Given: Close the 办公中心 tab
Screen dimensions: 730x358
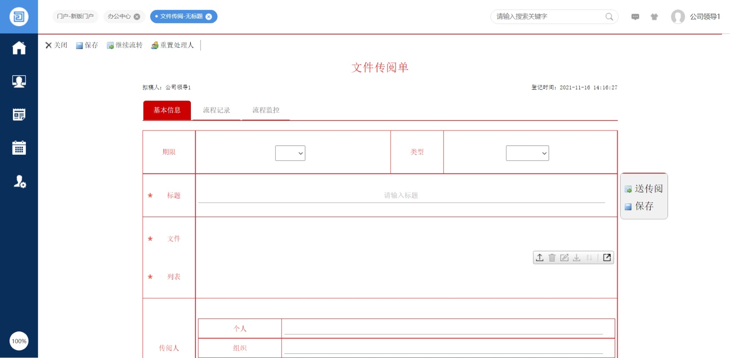Looking at the screenshot, I should [x=137, y=17].
